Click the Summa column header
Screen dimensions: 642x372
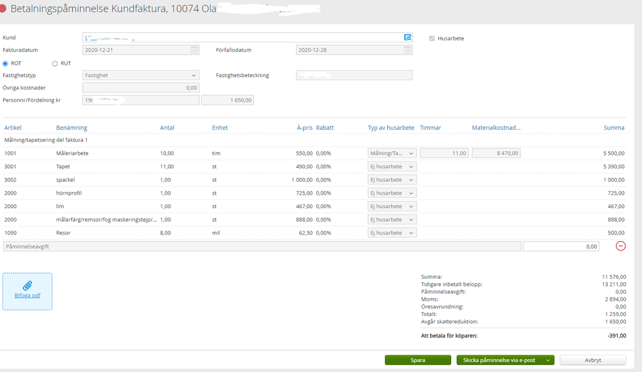coord(614,128)
